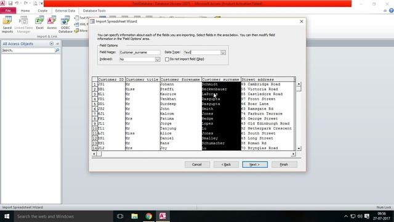Click the Back button in the wizard
The width and height of the screenshot is (394, 222).
(226, 165)
